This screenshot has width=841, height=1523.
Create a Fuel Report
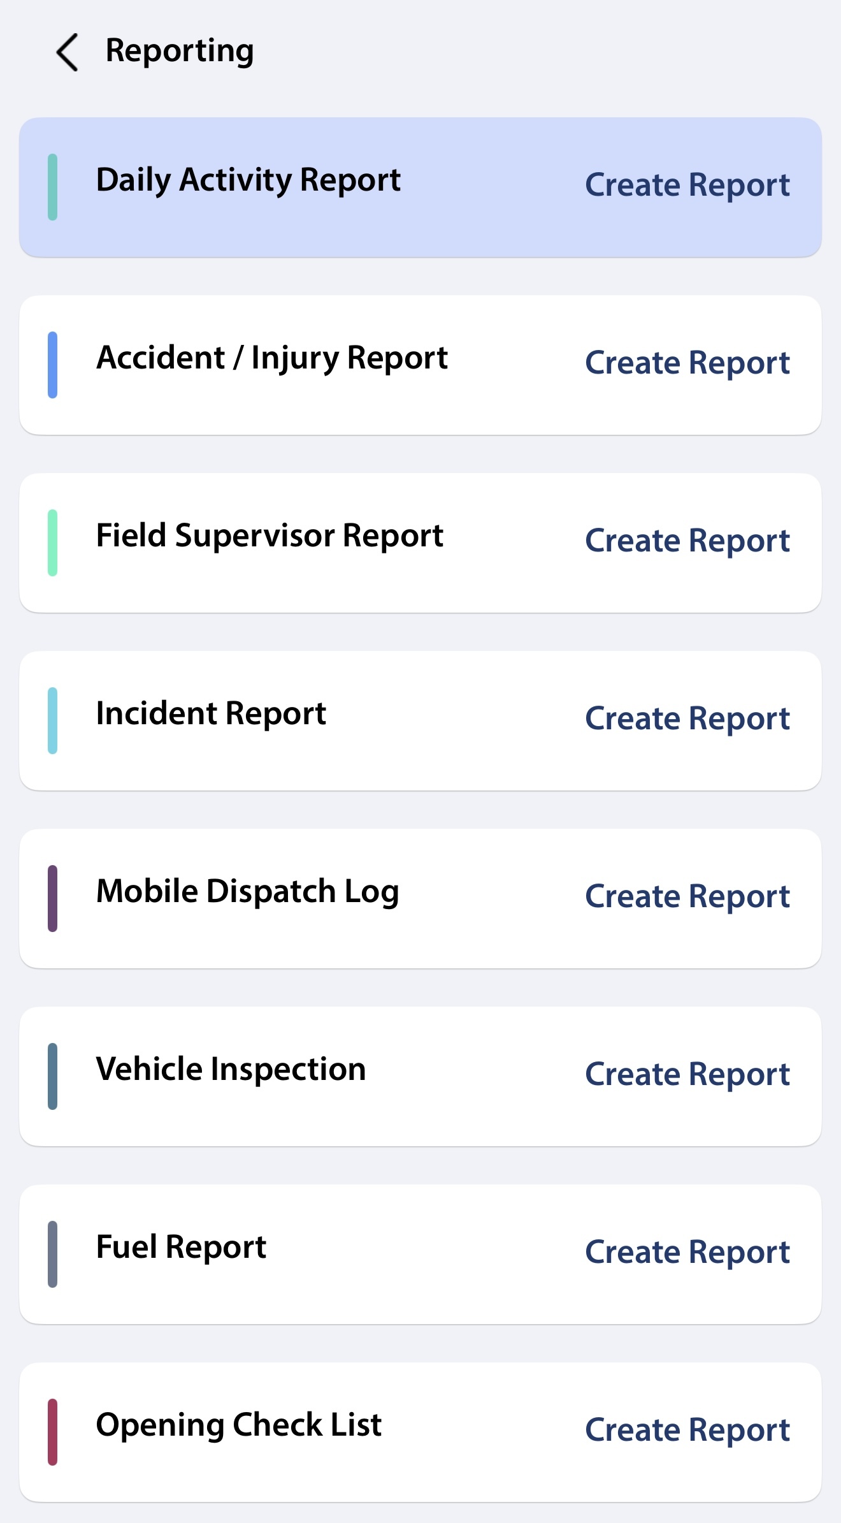(687, 1253)
